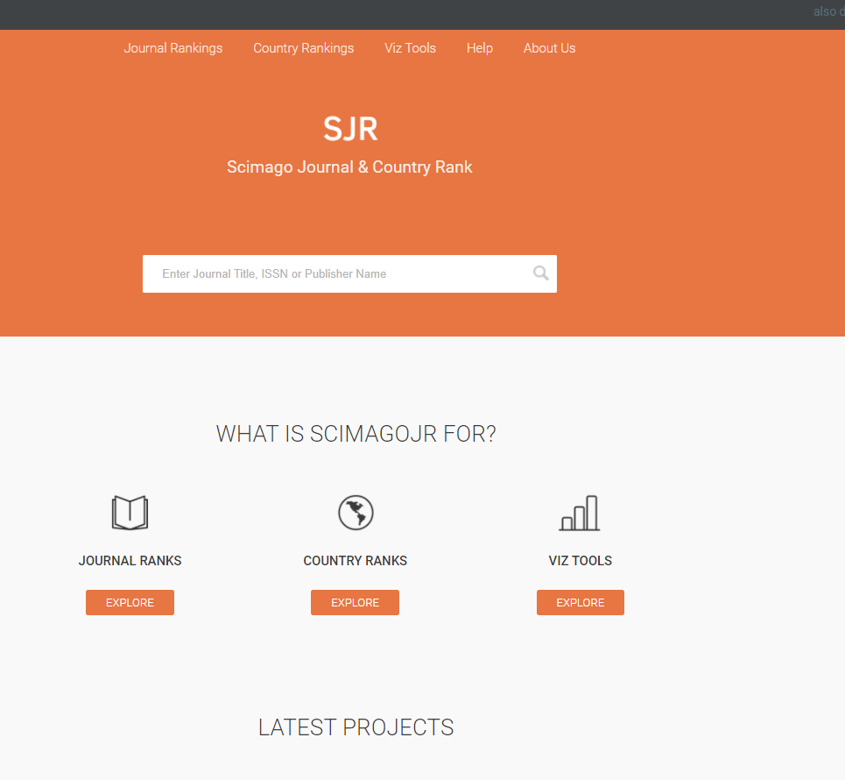Screen dimensions: 845x780
Task: Open the About Us menu item
Action: click(x=549, y=48)
